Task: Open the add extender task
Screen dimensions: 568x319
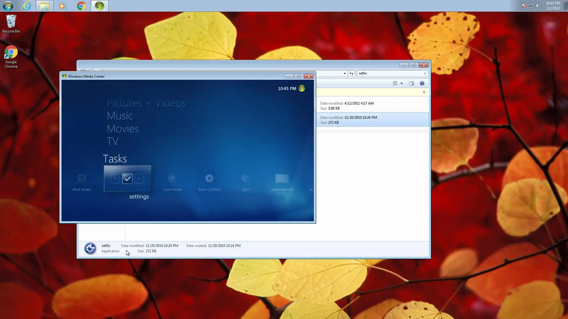Action: [x=282, y=178]
